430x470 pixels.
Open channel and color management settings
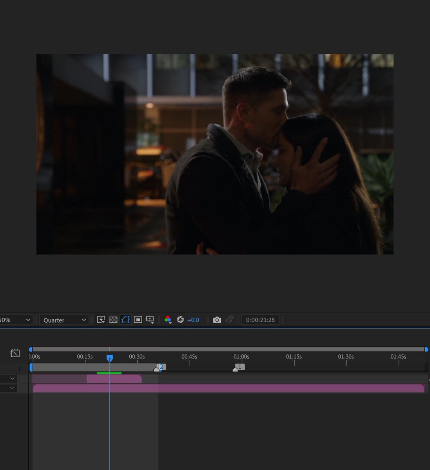[x=168, y=320]
